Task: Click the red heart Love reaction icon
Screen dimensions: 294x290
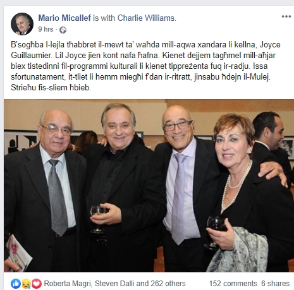Action: point(36,284)
